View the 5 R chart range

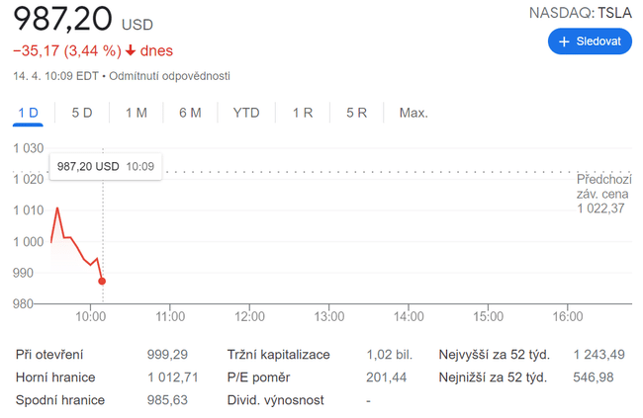coord(357,113)
